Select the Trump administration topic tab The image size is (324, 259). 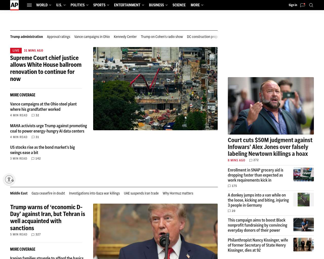(x=27, y=37)
